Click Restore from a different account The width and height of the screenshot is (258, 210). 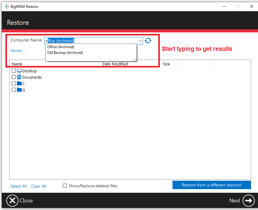click(x=211, y=185)
